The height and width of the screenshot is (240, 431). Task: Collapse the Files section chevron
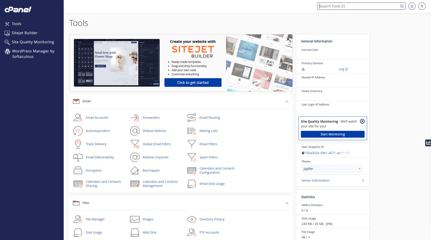(x=287, y=203)
